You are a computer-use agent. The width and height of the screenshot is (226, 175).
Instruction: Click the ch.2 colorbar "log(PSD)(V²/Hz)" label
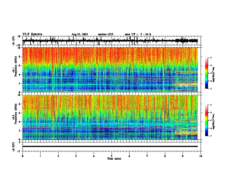213,121
